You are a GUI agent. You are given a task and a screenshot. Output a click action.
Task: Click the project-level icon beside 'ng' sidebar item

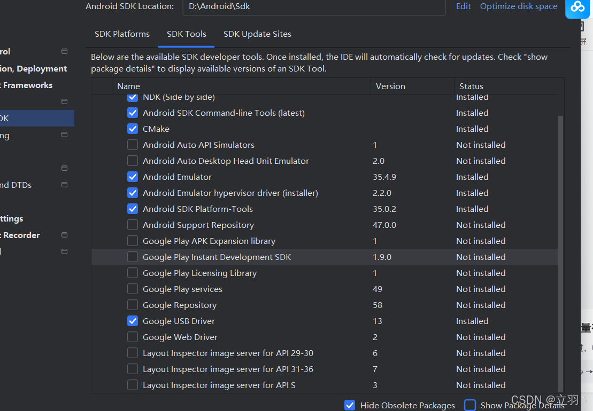[x=64, y=135]
